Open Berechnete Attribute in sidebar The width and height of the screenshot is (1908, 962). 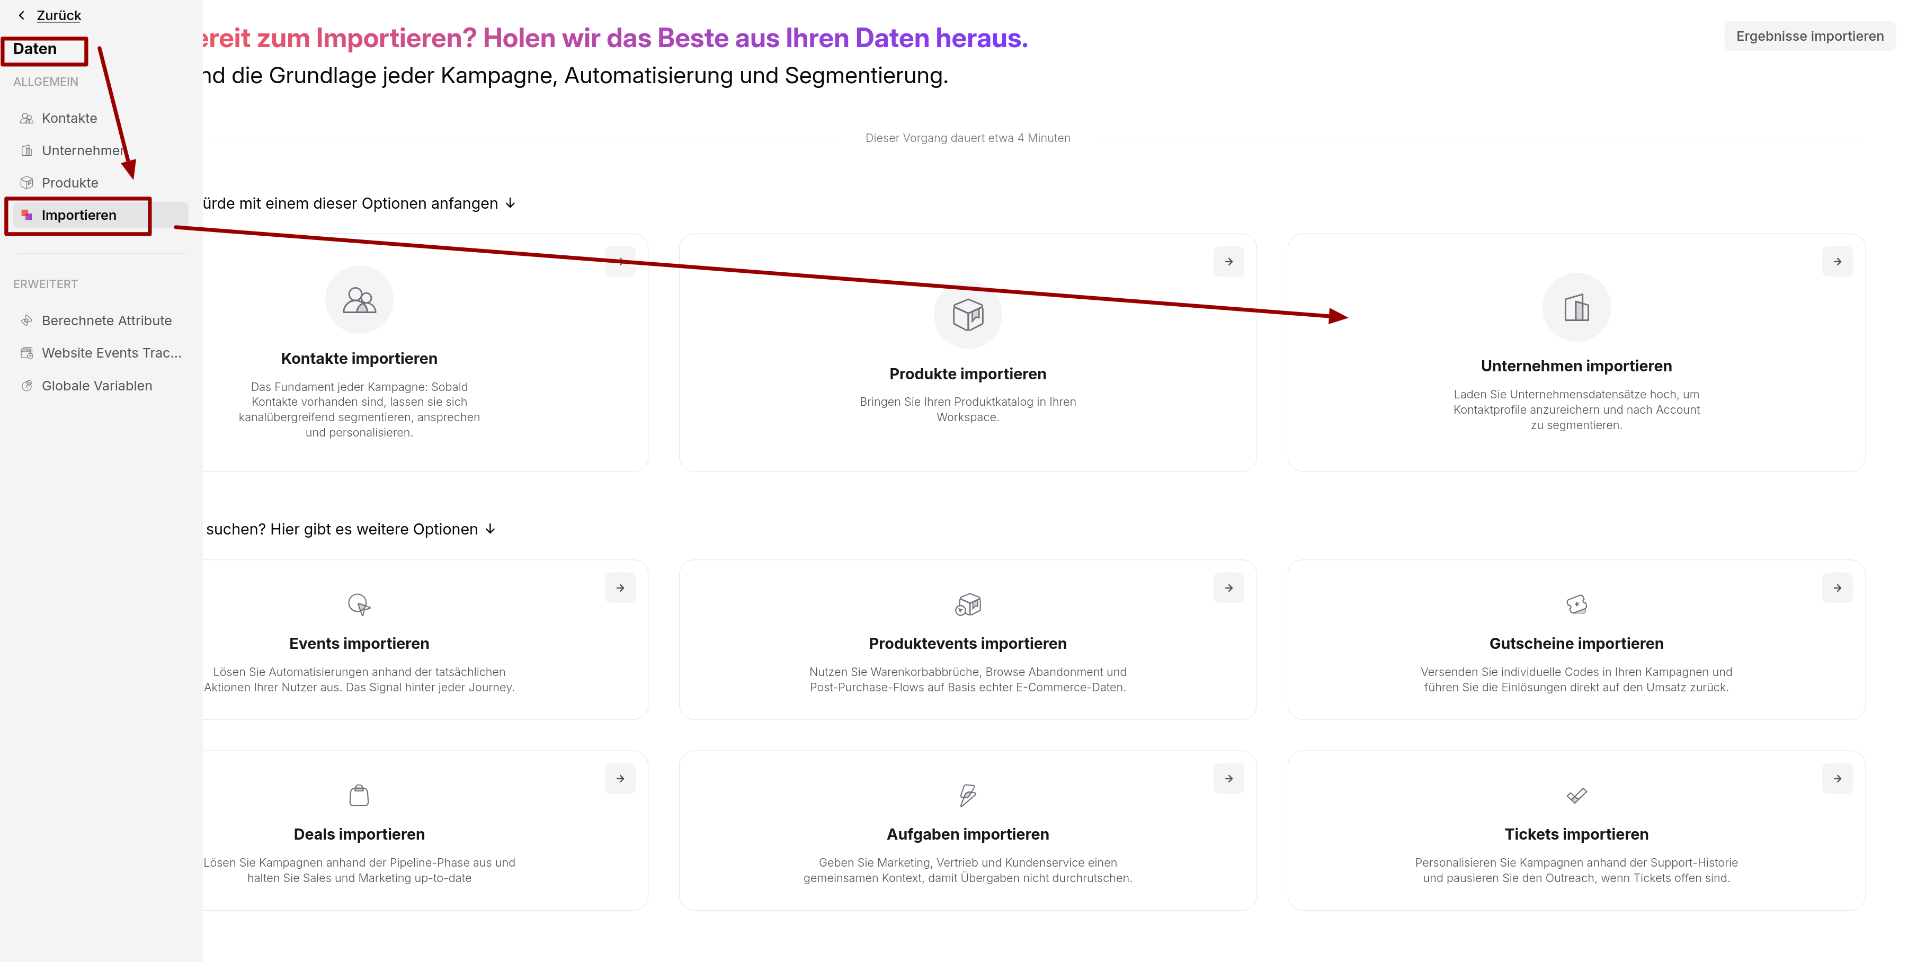click(106, 320)
